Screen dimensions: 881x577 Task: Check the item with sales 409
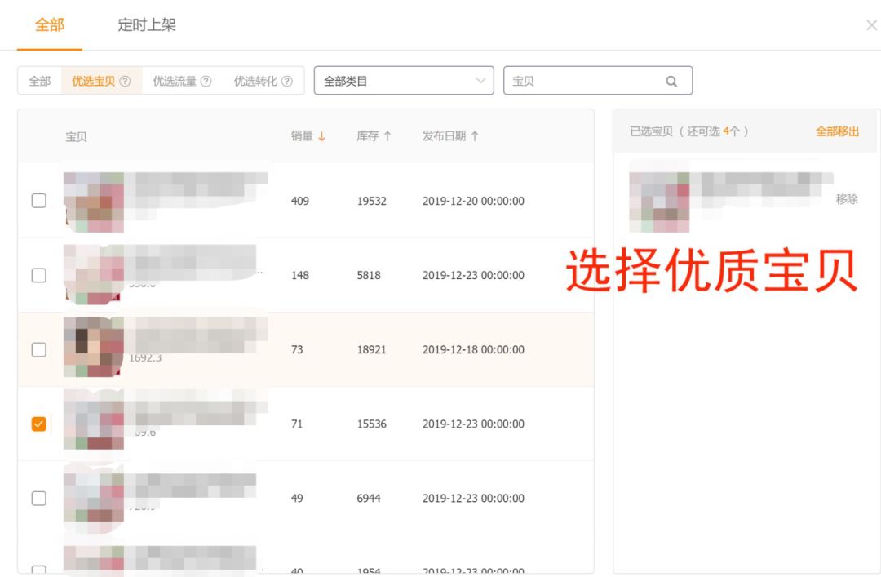tap(39, 201)
